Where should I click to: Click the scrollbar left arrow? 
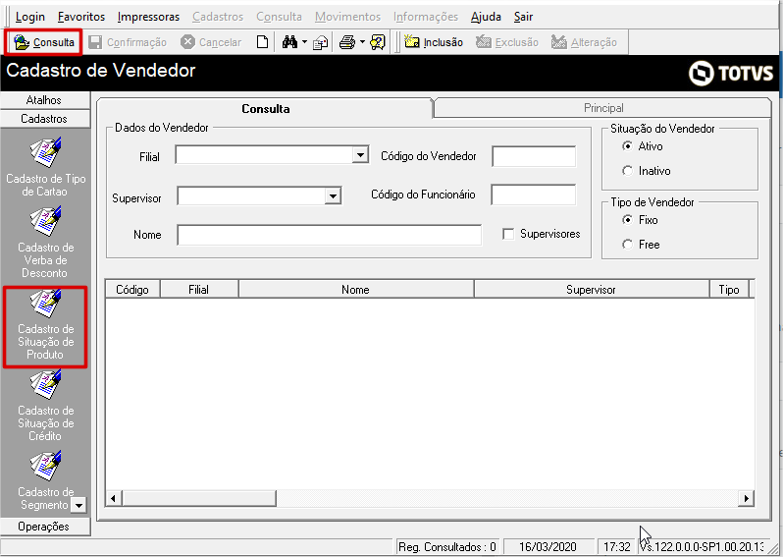tap(114, 498)
